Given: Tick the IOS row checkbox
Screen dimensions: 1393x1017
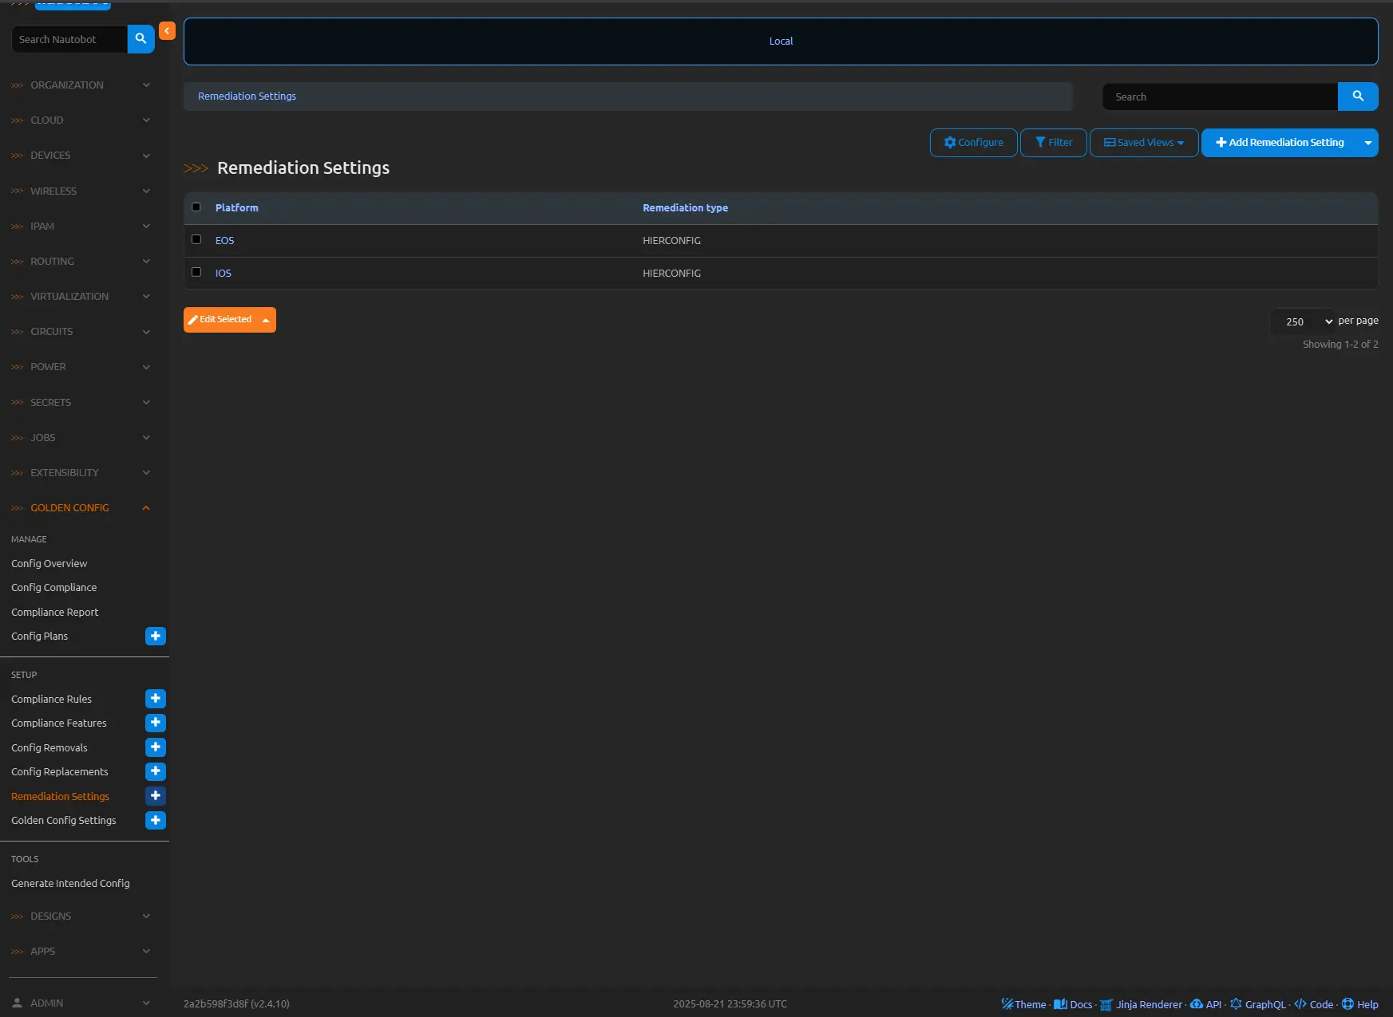Looking at the screenshot, I should [x=196, y=272].
